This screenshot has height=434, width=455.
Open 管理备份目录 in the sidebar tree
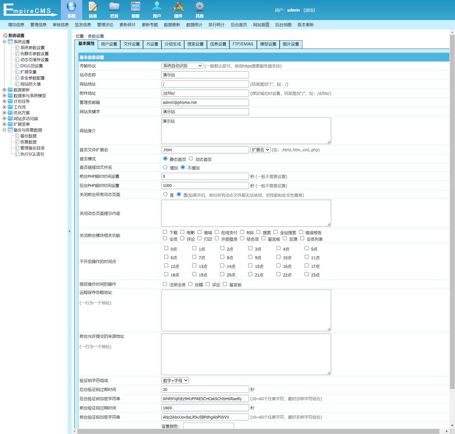[32, 148]
